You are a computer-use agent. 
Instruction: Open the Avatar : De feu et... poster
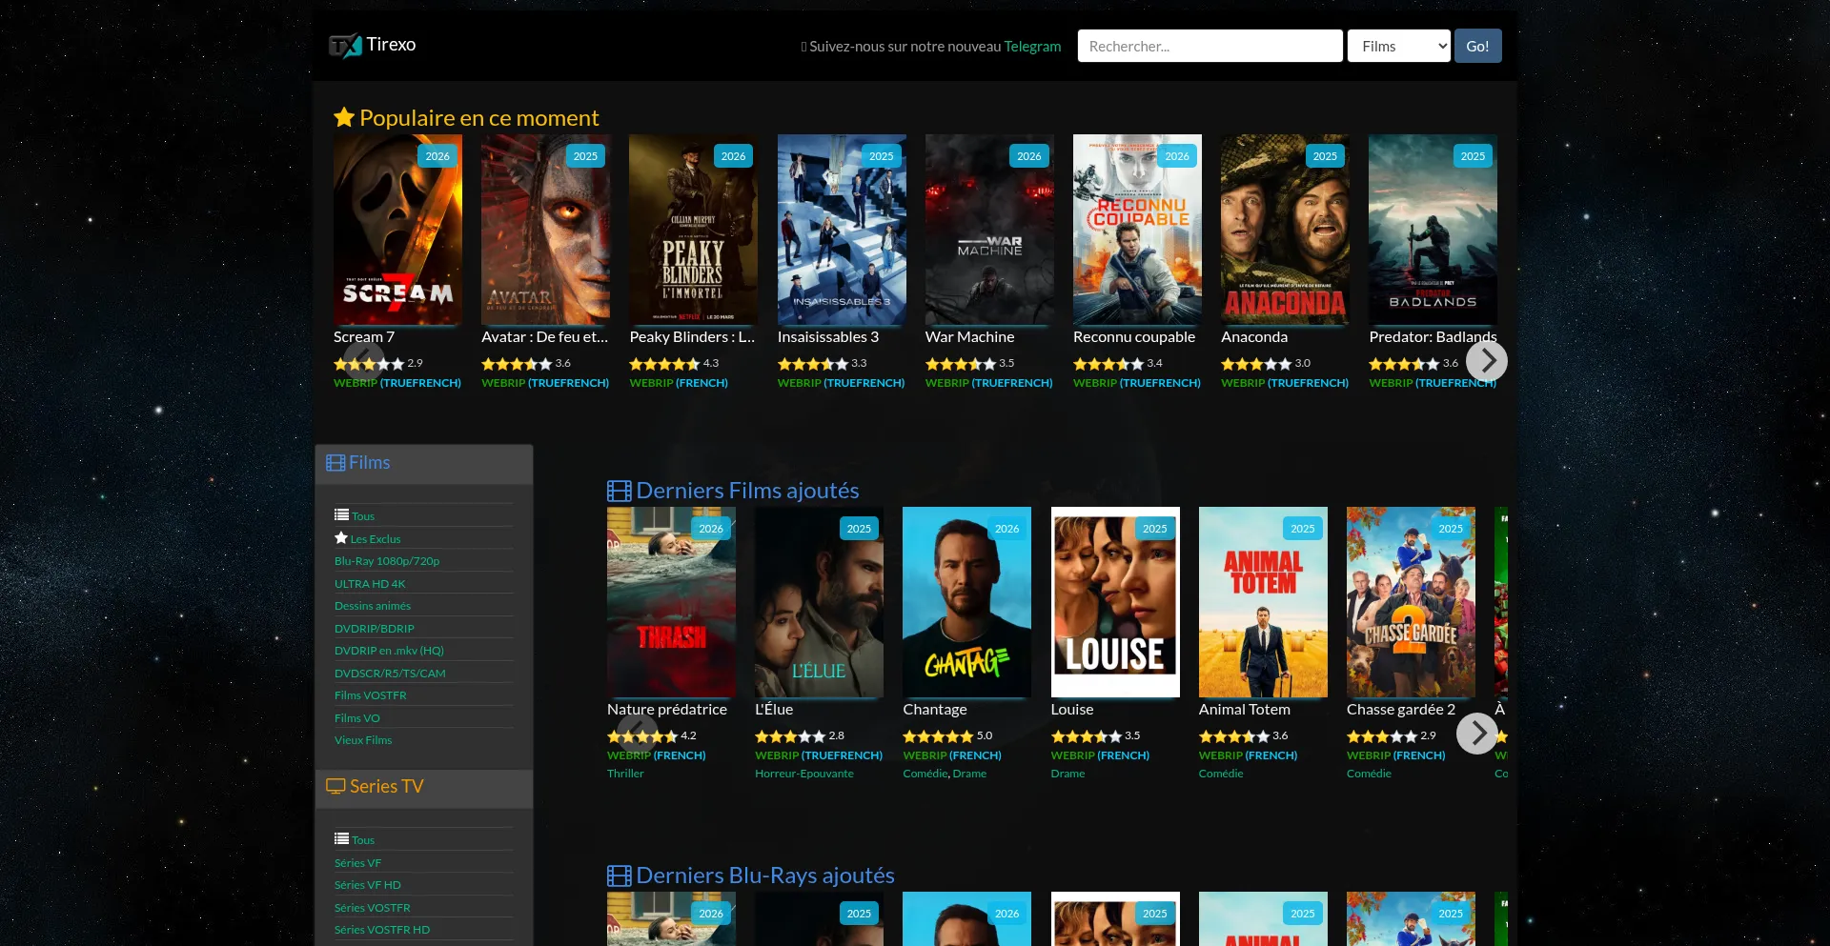point(545,230)
